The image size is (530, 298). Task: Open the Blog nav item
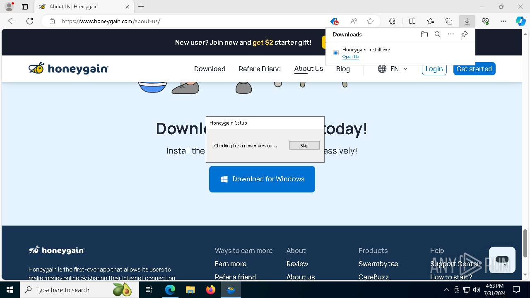click(x=343, y=69)
